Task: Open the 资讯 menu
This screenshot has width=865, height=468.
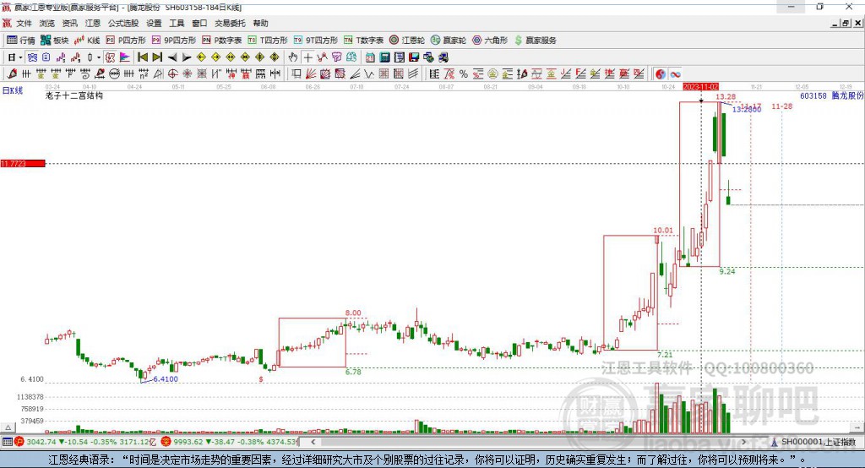Action: click(69, 23)
